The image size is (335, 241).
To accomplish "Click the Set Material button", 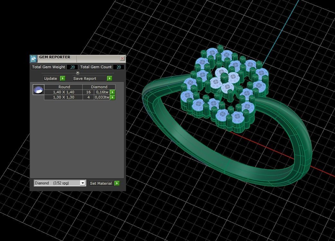I will 101,183.
